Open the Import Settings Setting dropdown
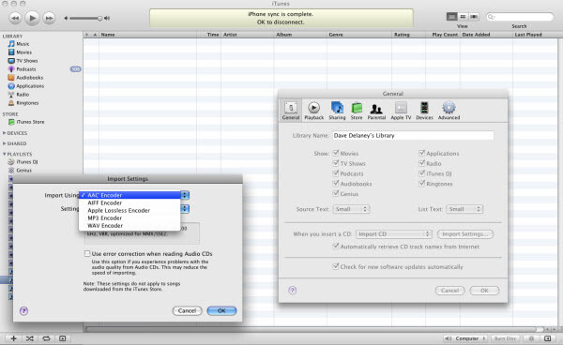This screenshot has height=345, width=563. 185,209
